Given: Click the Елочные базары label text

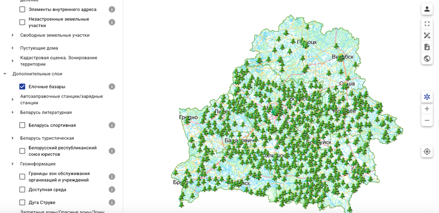Looking at the screenshot, I should point(47,86).
